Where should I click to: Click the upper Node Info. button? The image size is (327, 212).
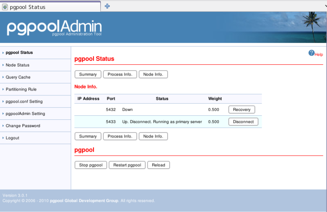coord(153,74)
